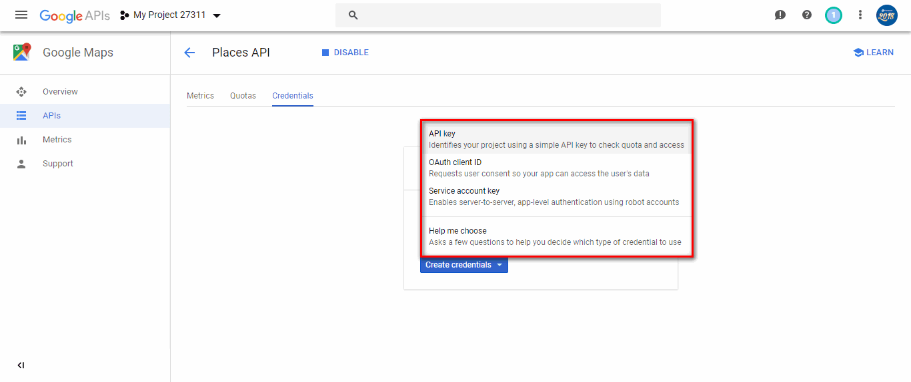Focus the top search field
Image resolution: width=911 pixels, height=382 pixels.
click(x=498, y=15)
